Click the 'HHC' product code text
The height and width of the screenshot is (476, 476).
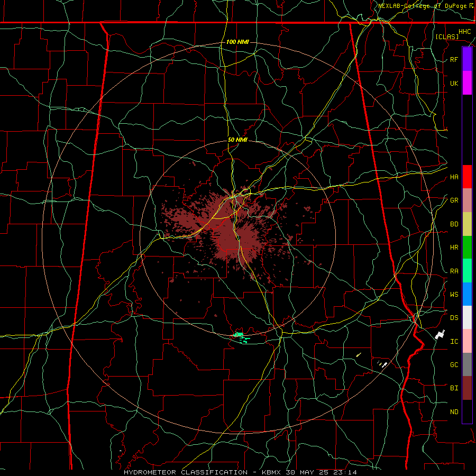point(464,32)
